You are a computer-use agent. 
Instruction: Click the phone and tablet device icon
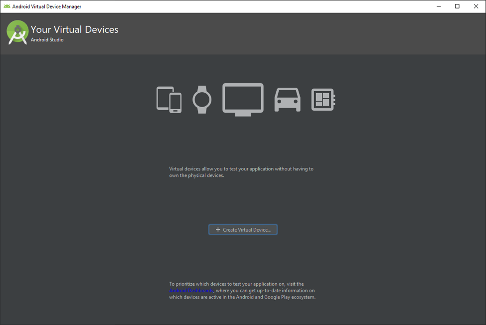(169, 100)
